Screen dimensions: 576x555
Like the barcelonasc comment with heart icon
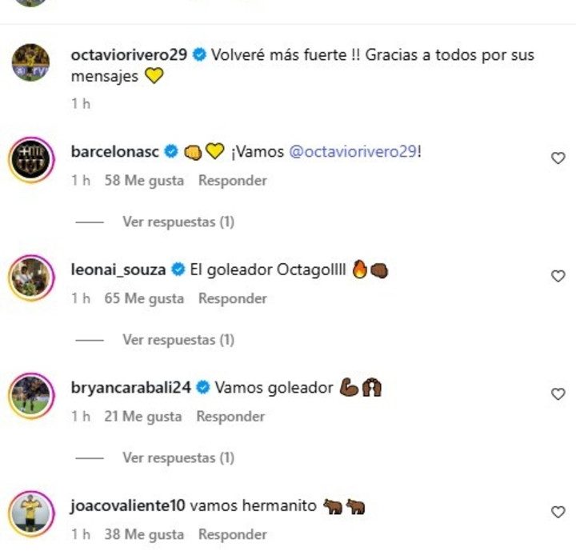coord(558,158)
